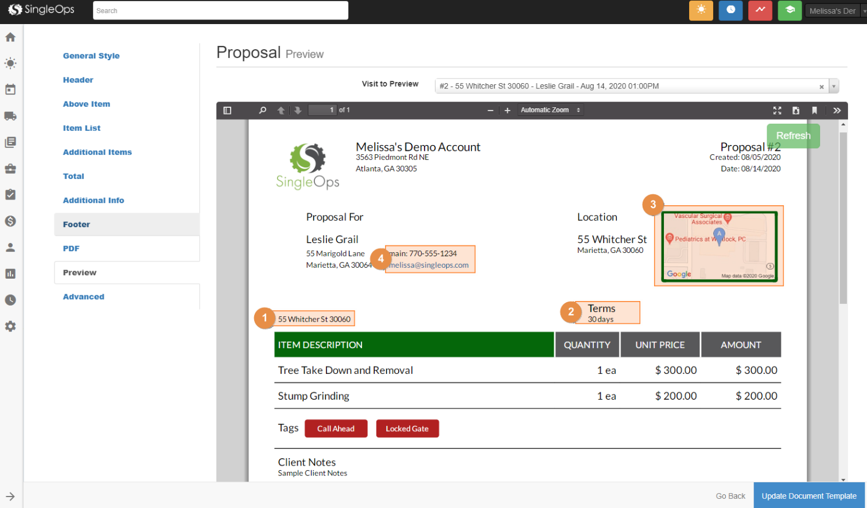This screenshot has height=508, width=867.
Task: Go to next page in PDF
Action: click(x=298, y=110)
